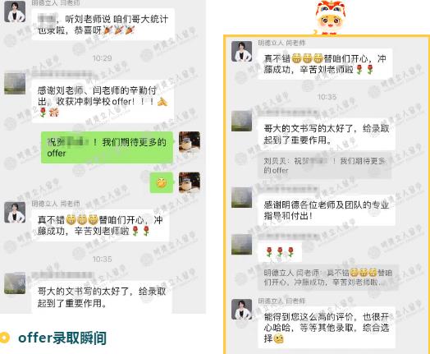Tap the three roses message bubble
Viewport: 430px width, 354px height.
280,252
